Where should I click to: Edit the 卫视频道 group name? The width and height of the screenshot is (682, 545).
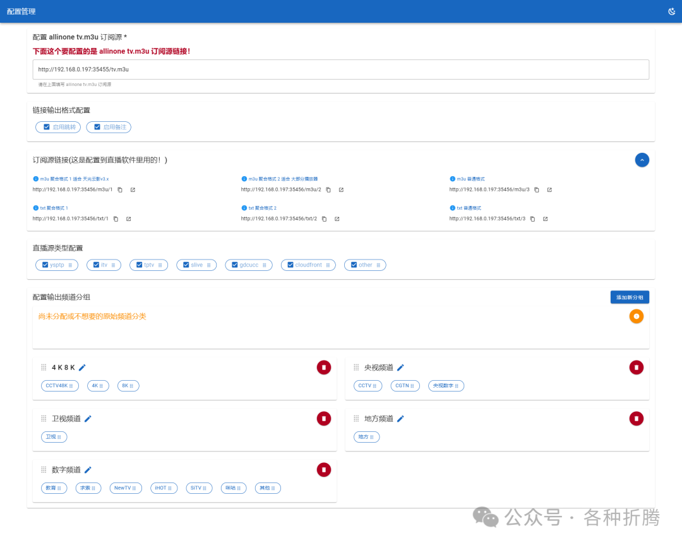pos(88,419)
